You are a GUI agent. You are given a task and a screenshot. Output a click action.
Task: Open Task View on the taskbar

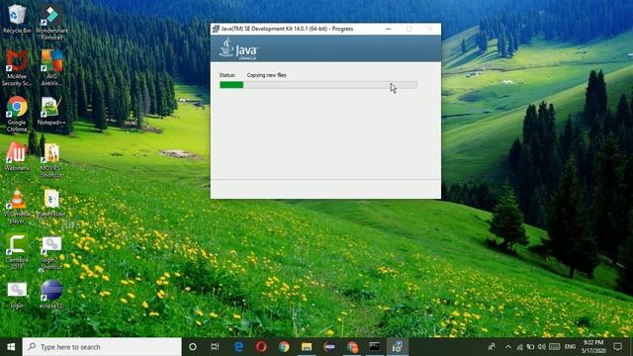coord(215,347)
